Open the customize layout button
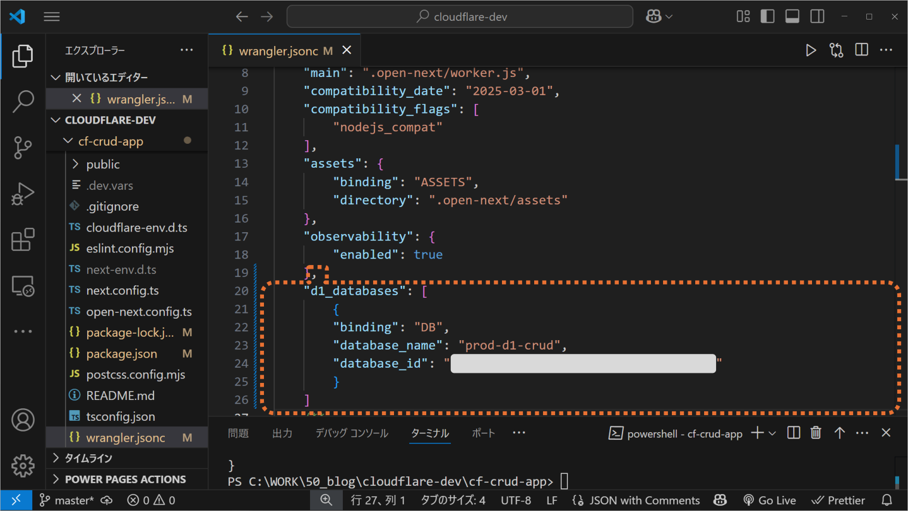The image size is (908, 511). point(743,17)
